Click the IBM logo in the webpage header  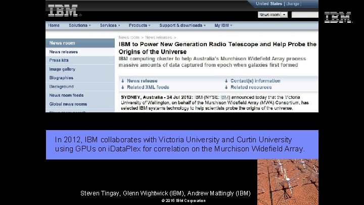click(x=63, y=11)
